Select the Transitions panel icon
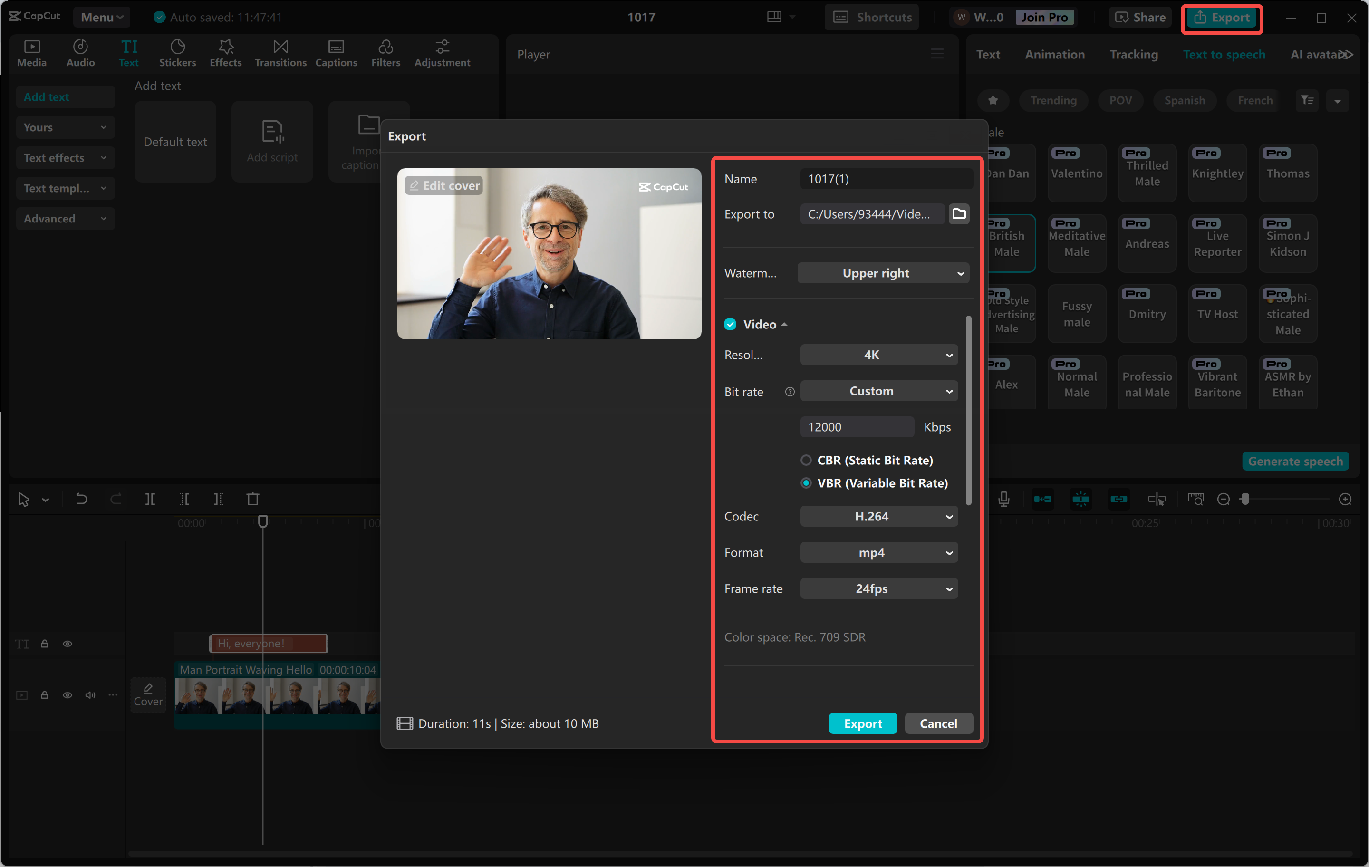Image resolution: width=1369 pixels, height=867 pixels. [280, 53]
